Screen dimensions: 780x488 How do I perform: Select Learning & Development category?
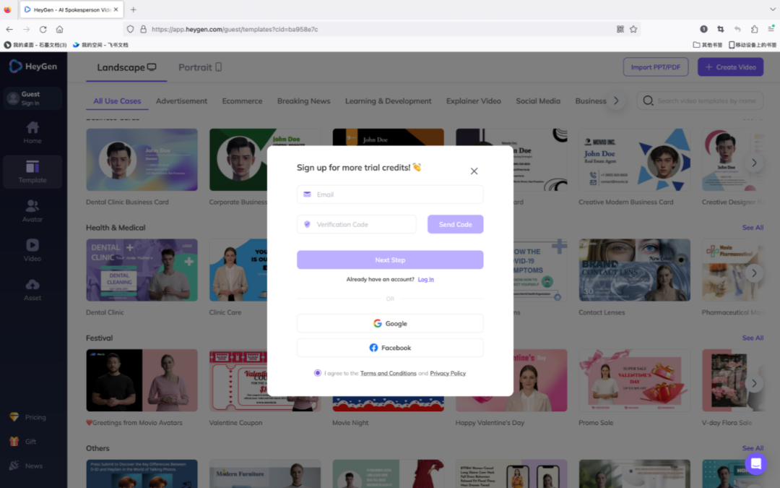pos(388,100)
